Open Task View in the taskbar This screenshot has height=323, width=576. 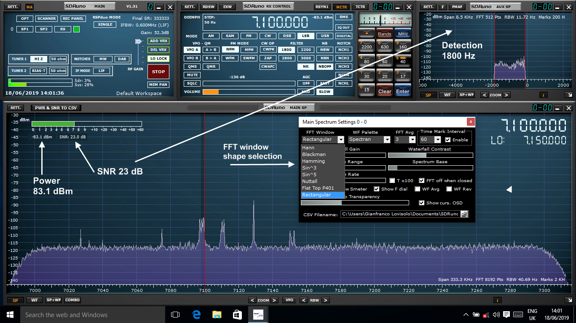pos(175,315)
